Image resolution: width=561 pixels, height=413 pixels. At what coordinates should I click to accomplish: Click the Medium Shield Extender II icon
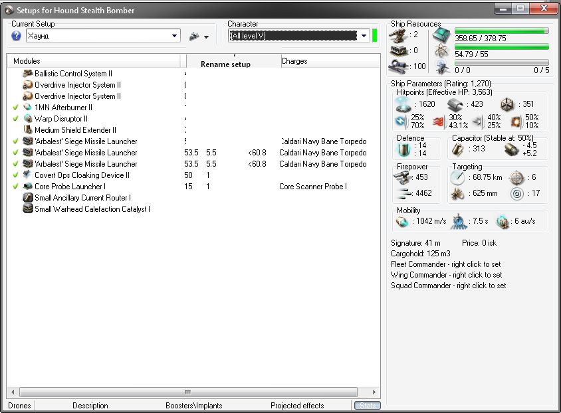click(27, 129)
